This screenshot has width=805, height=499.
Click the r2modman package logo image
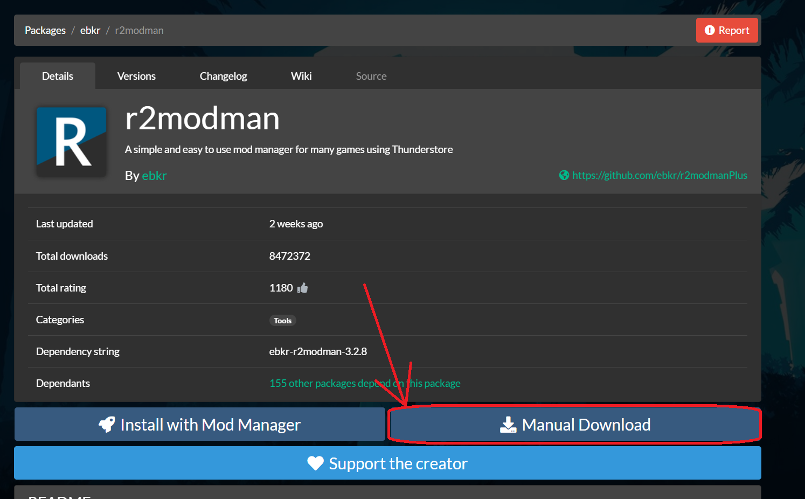71,142
